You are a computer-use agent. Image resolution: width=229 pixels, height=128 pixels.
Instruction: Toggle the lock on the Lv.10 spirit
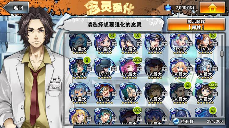click(x=165, y=43)
